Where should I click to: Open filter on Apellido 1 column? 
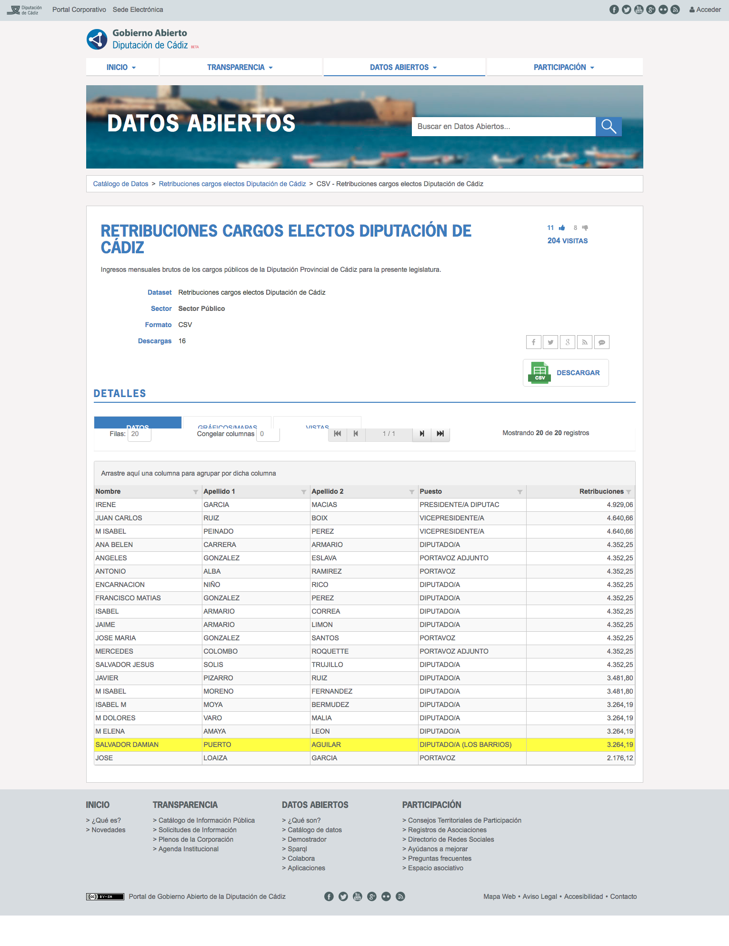pyautogui.click(x=303, y=492)
